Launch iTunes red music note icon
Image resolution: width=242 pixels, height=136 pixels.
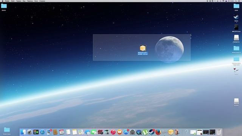113,132
